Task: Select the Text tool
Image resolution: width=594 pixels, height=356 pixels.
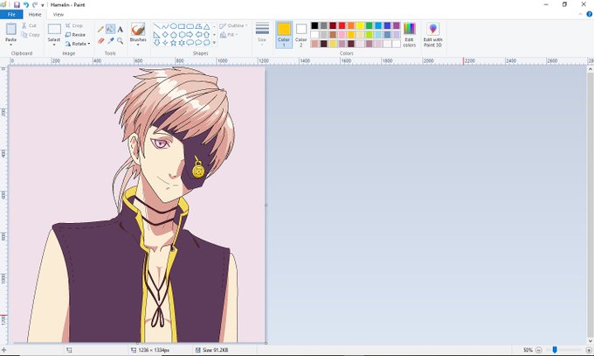Action: pos(120,29)
